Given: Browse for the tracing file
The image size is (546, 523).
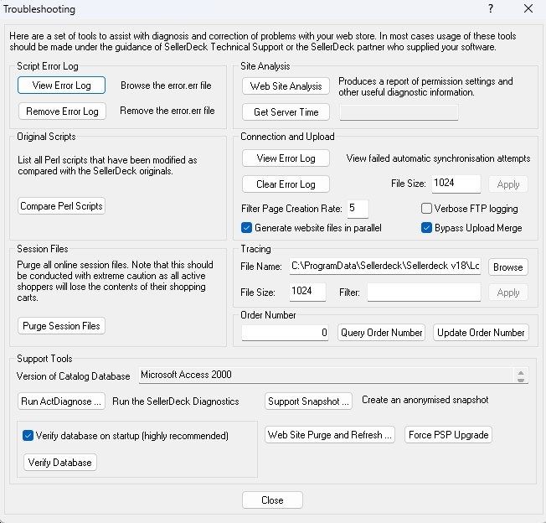Looking at the screenshot, I should pyautogui.click(x=507, y=267).
